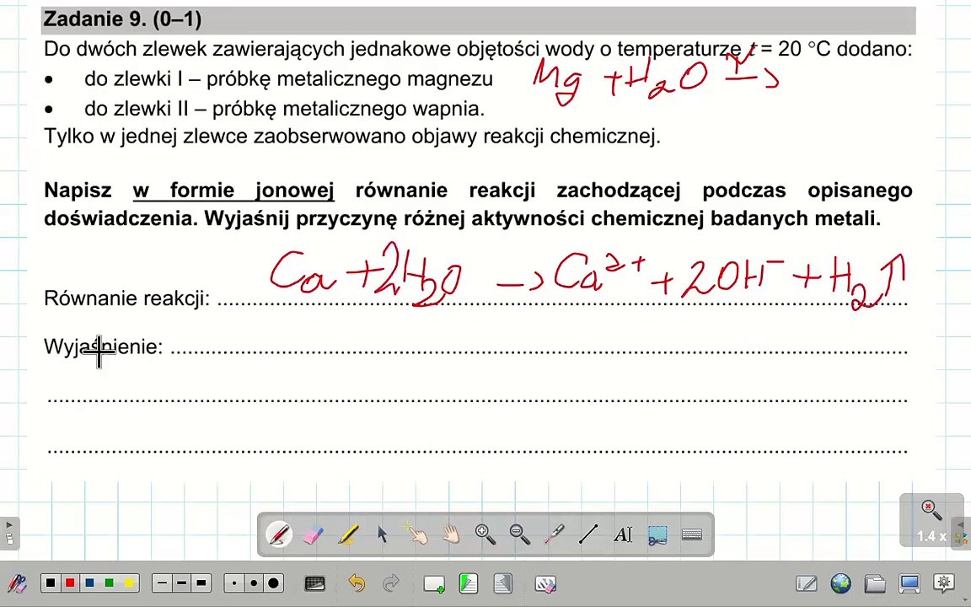The width and height of the screenshot is (971, 607).
Task: Select the text tool
Action: click(x=623, y=534)
